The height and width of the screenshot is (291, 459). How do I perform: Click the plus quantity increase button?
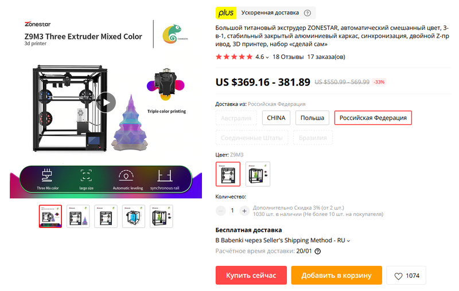pos(244,211)
